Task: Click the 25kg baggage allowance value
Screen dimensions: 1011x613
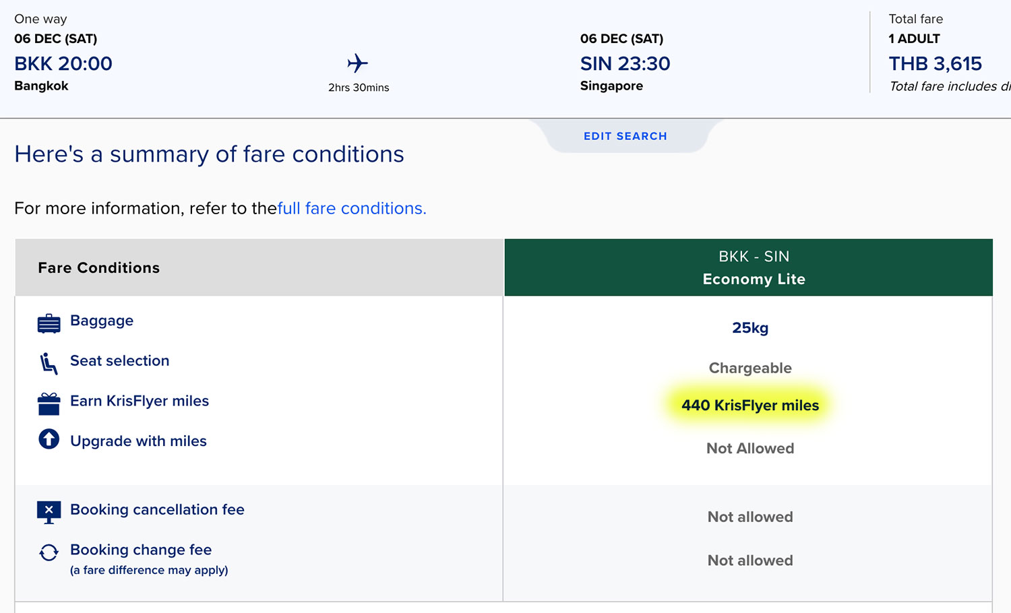Action: coord(750,328)
